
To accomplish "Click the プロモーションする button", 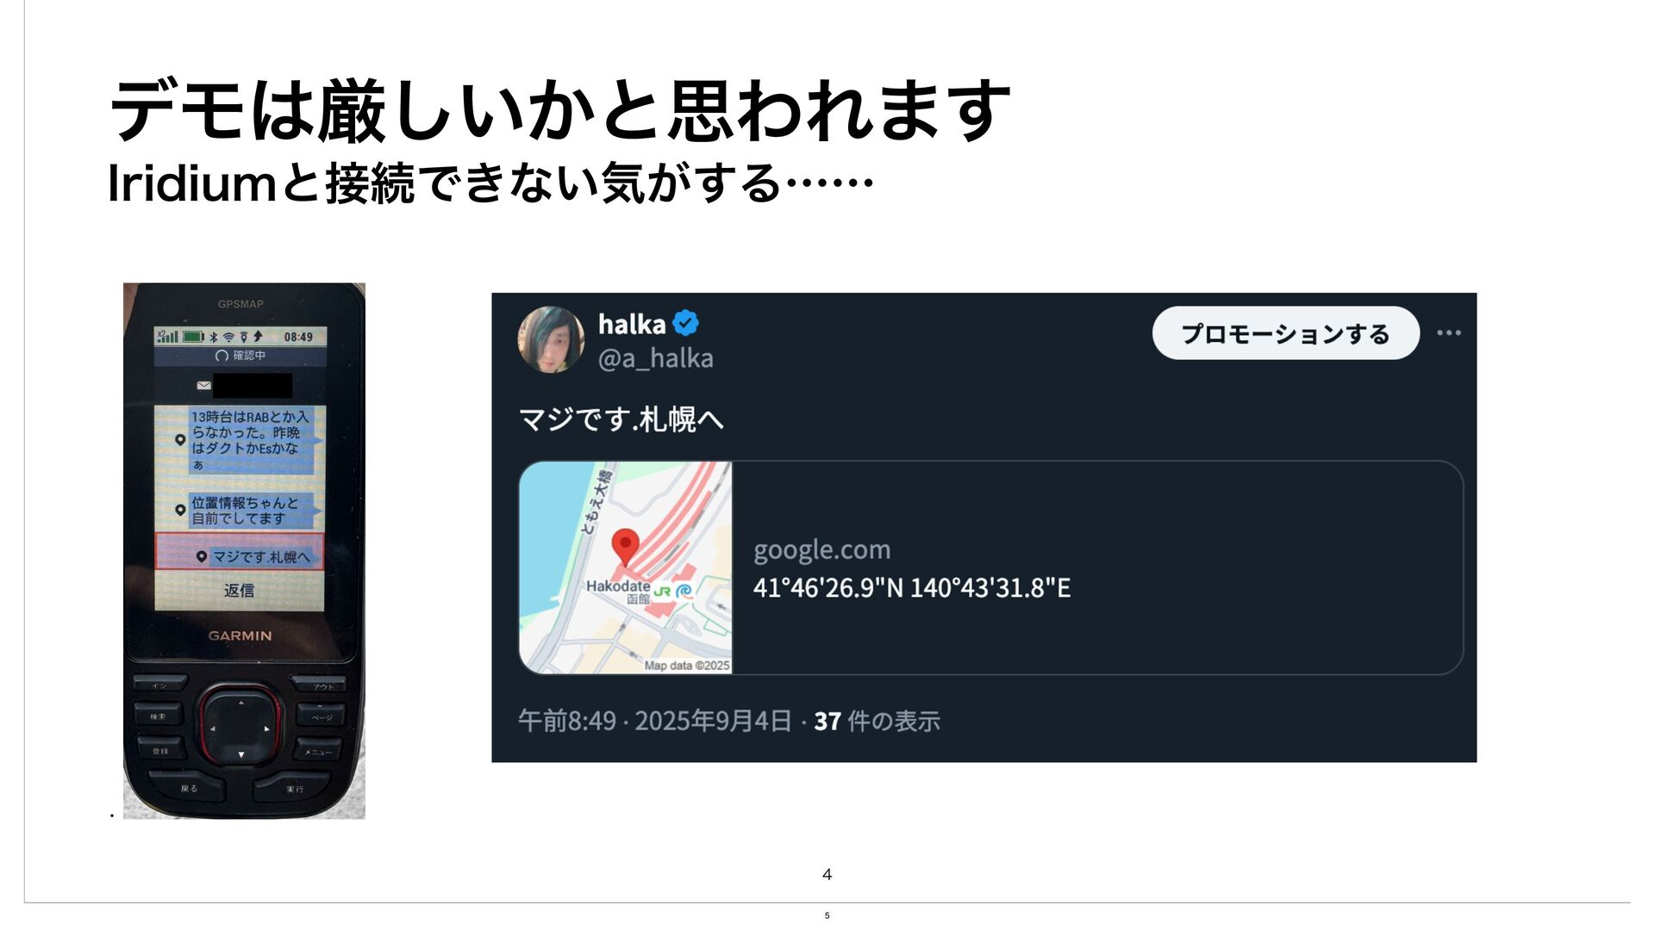I will pos(1285,333).
